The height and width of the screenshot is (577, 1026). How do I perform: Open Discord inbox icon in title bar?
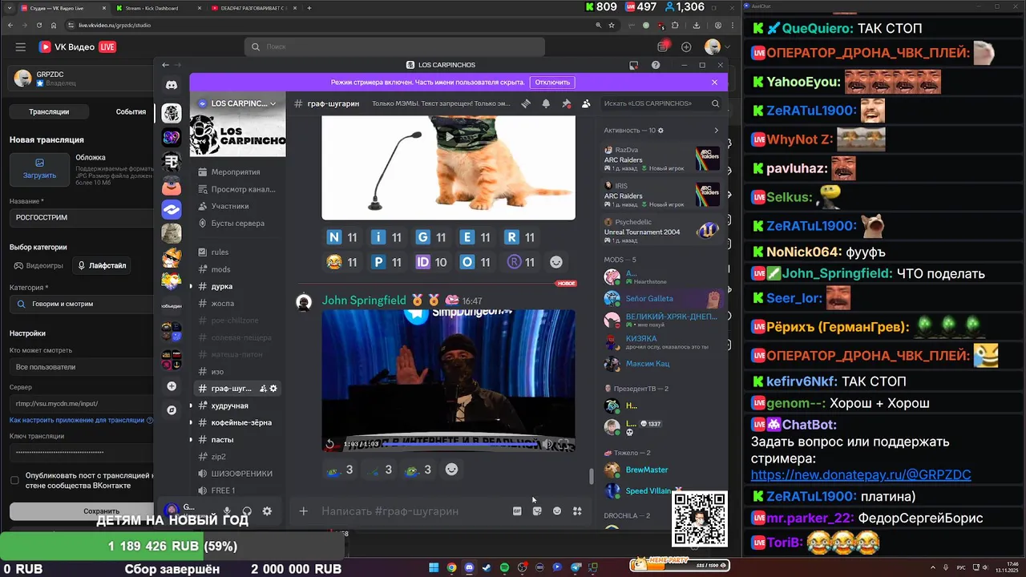[x=633, y=65]
